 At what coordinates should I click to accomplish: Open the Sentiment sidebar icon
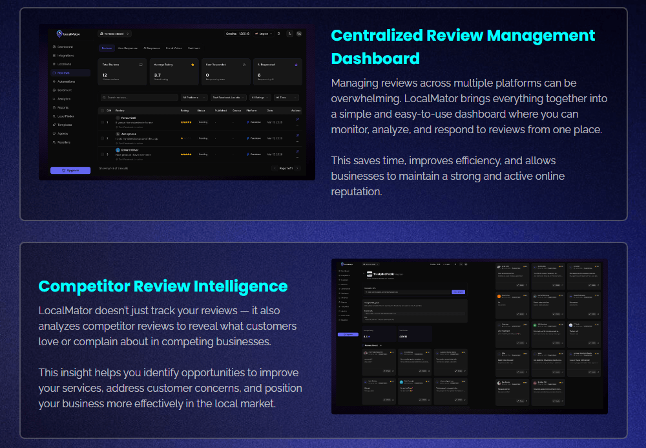click(54, 90)
